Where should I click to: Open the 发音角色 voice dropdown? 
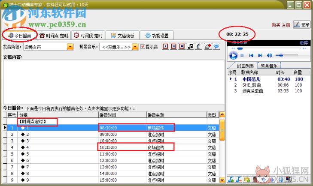click(70, 47)
